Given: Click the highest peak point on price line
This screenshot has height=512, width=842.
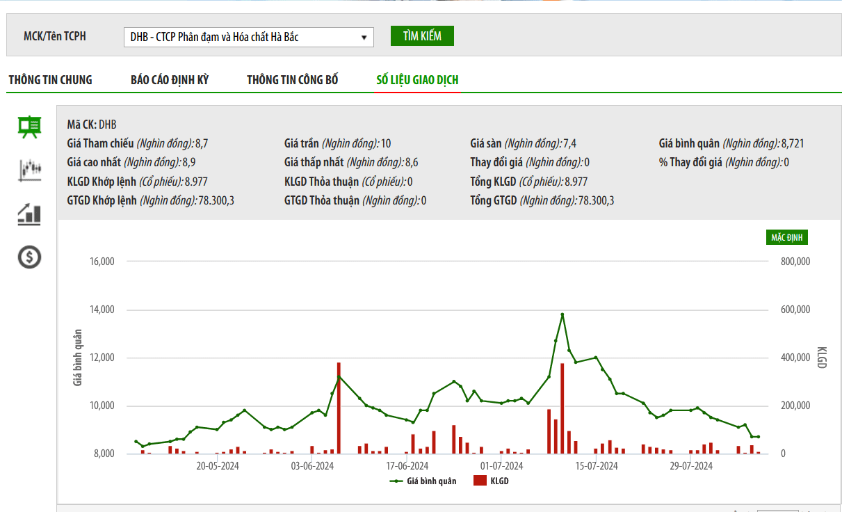Looking at the screenshot, I should (x=562, y=314).
